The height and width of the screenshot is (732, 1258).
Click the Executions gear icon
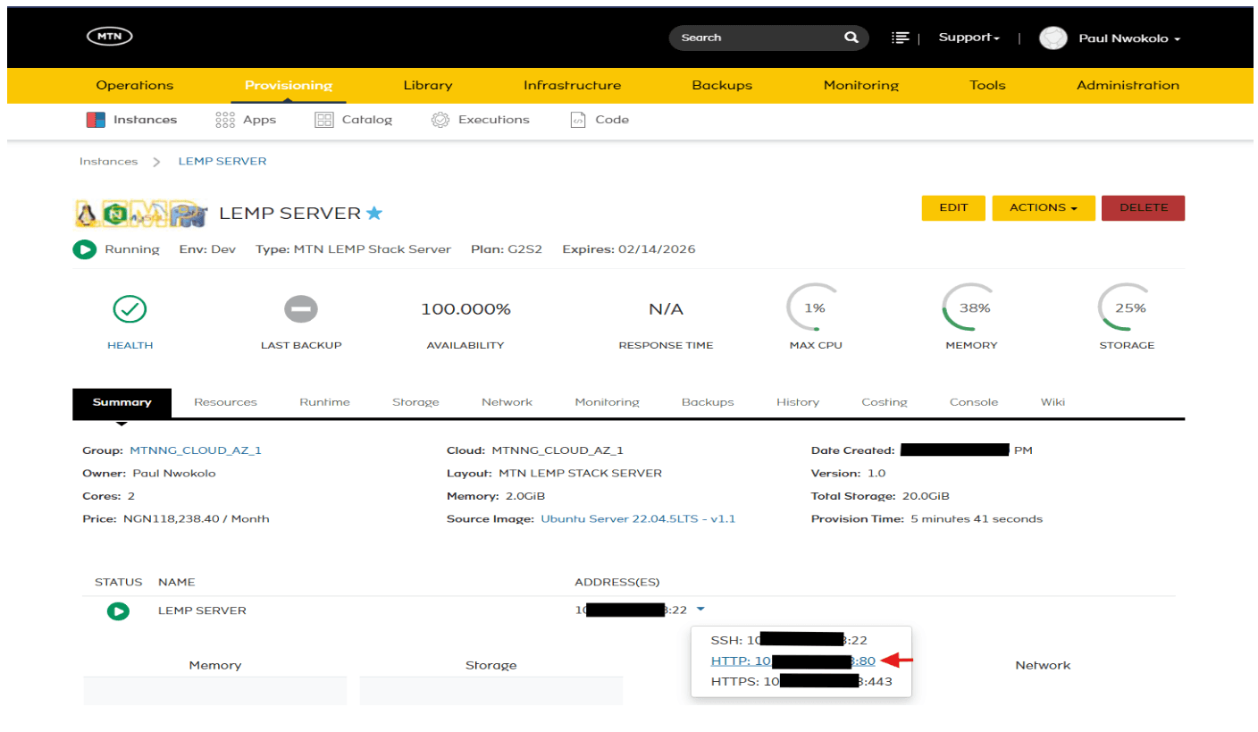click(x=440, y=120)
